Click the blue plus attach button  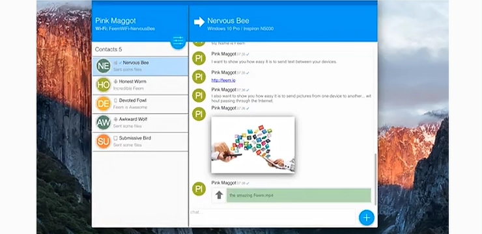coord(367,218)
